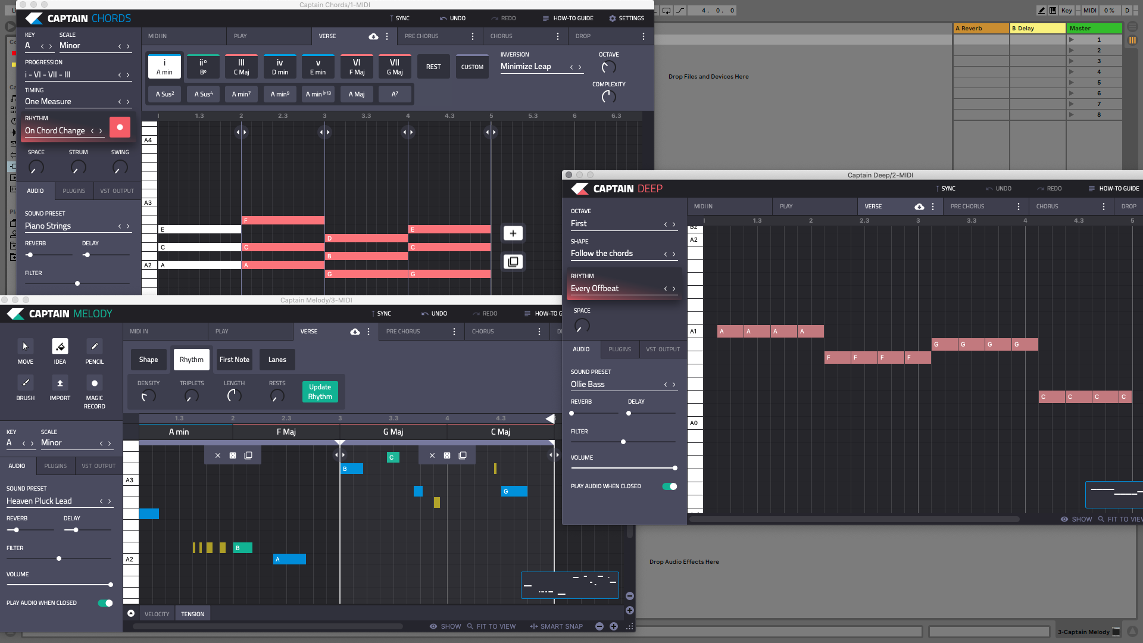Click Fit To View in Captain Melody

[x=491, y=626]
